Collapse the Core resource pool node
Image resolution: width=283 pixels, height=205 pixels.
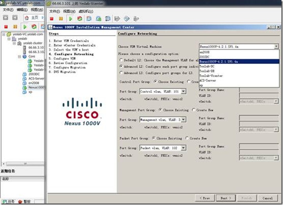(x=20, y=57)
